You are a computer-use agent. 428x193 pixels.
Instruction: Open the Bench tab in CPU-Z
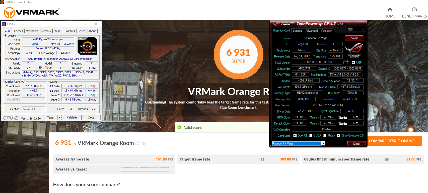click(82, 31)
